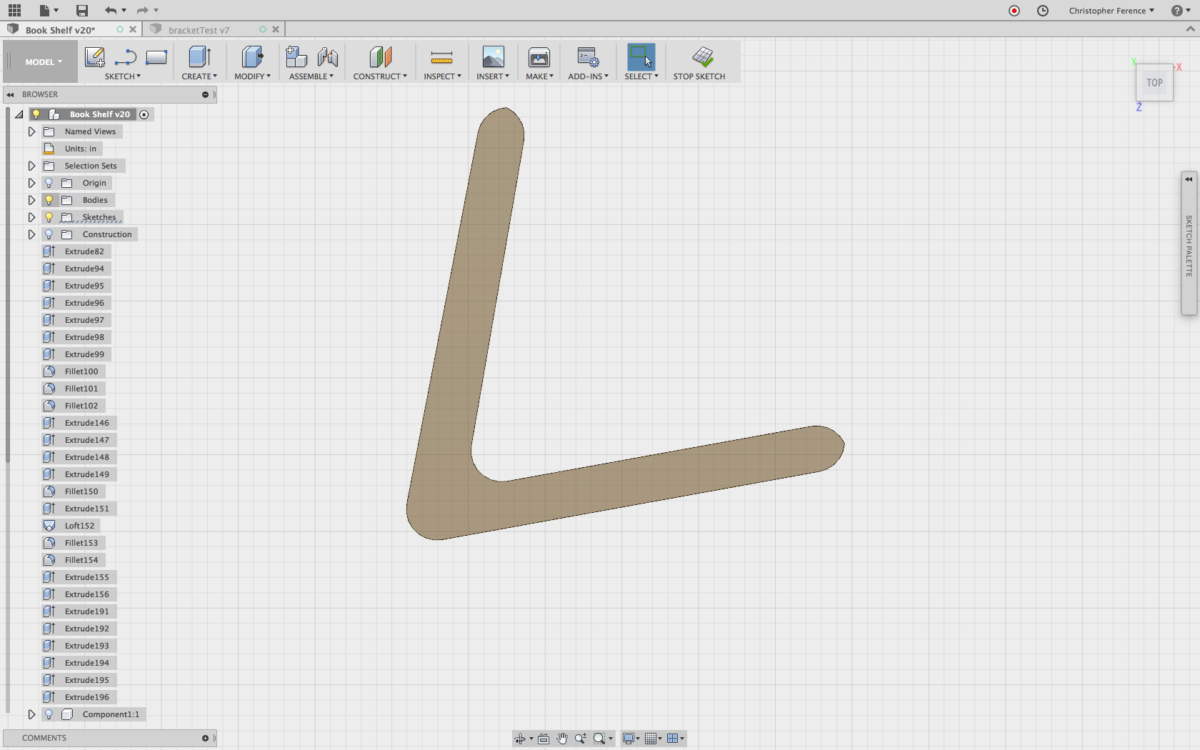Redo the last undone action
Screen dimensions: 1200x750
click(142, 10)
